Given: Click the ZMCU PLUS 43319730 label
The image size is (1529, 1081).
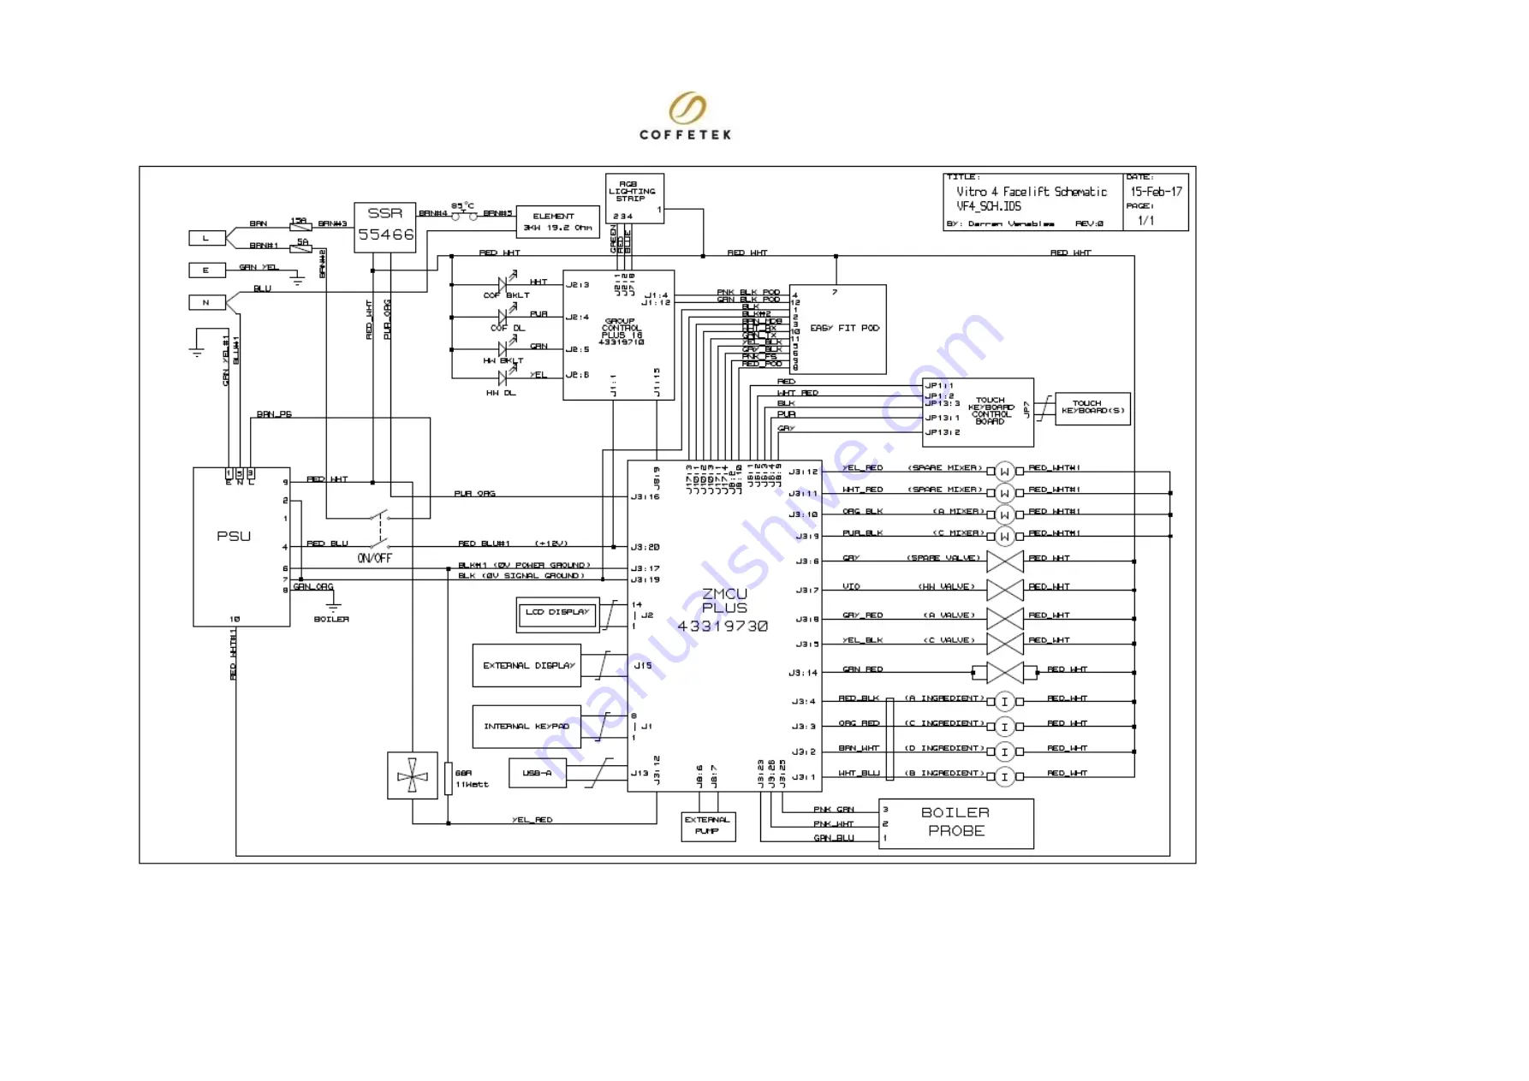Looking at the screenshot, I should [x=723, y=609].
